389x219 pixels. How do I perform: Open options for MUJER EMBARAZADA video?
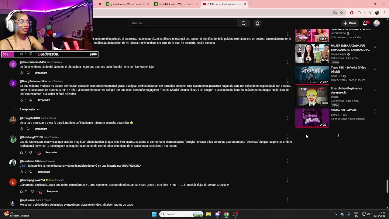[x=375, y=47]
